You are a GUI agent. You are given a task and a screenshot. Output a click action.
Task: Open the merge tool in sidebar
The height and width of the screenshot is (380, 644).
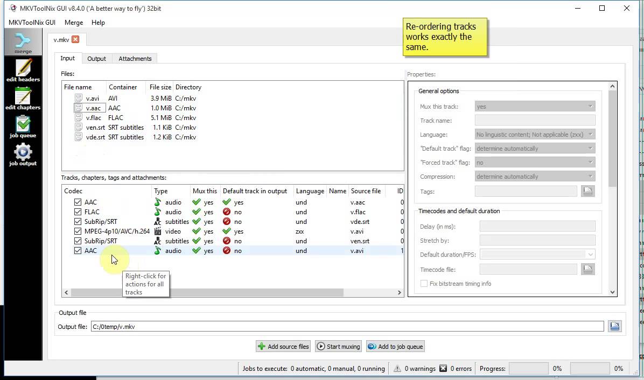pyautogui.click(x=23, y=43)
